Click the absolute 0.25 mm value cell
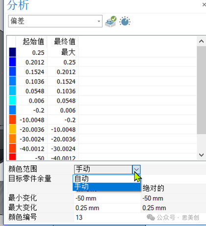The image size is (206, 226). tap(173, 208)
